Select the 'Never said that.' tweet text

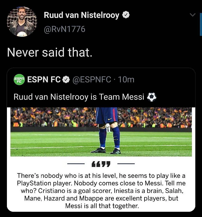click(50, 52)
